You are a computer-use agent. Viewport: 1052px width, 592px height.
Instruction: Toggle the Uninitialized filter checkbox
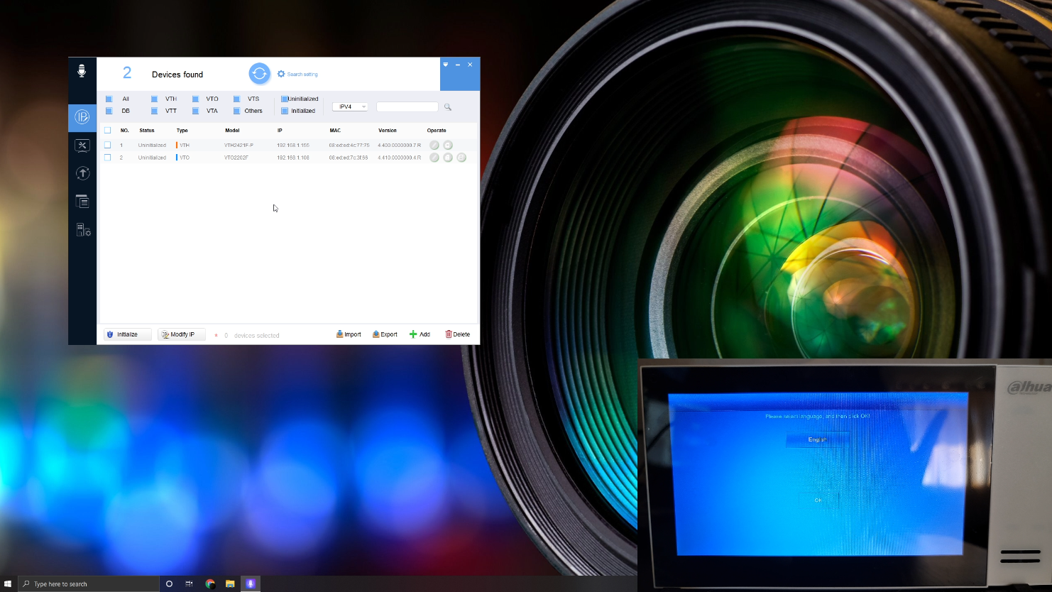(284, 99)
